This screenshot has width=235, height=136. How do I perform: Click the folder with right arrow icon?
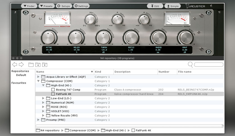coord(45,65)
